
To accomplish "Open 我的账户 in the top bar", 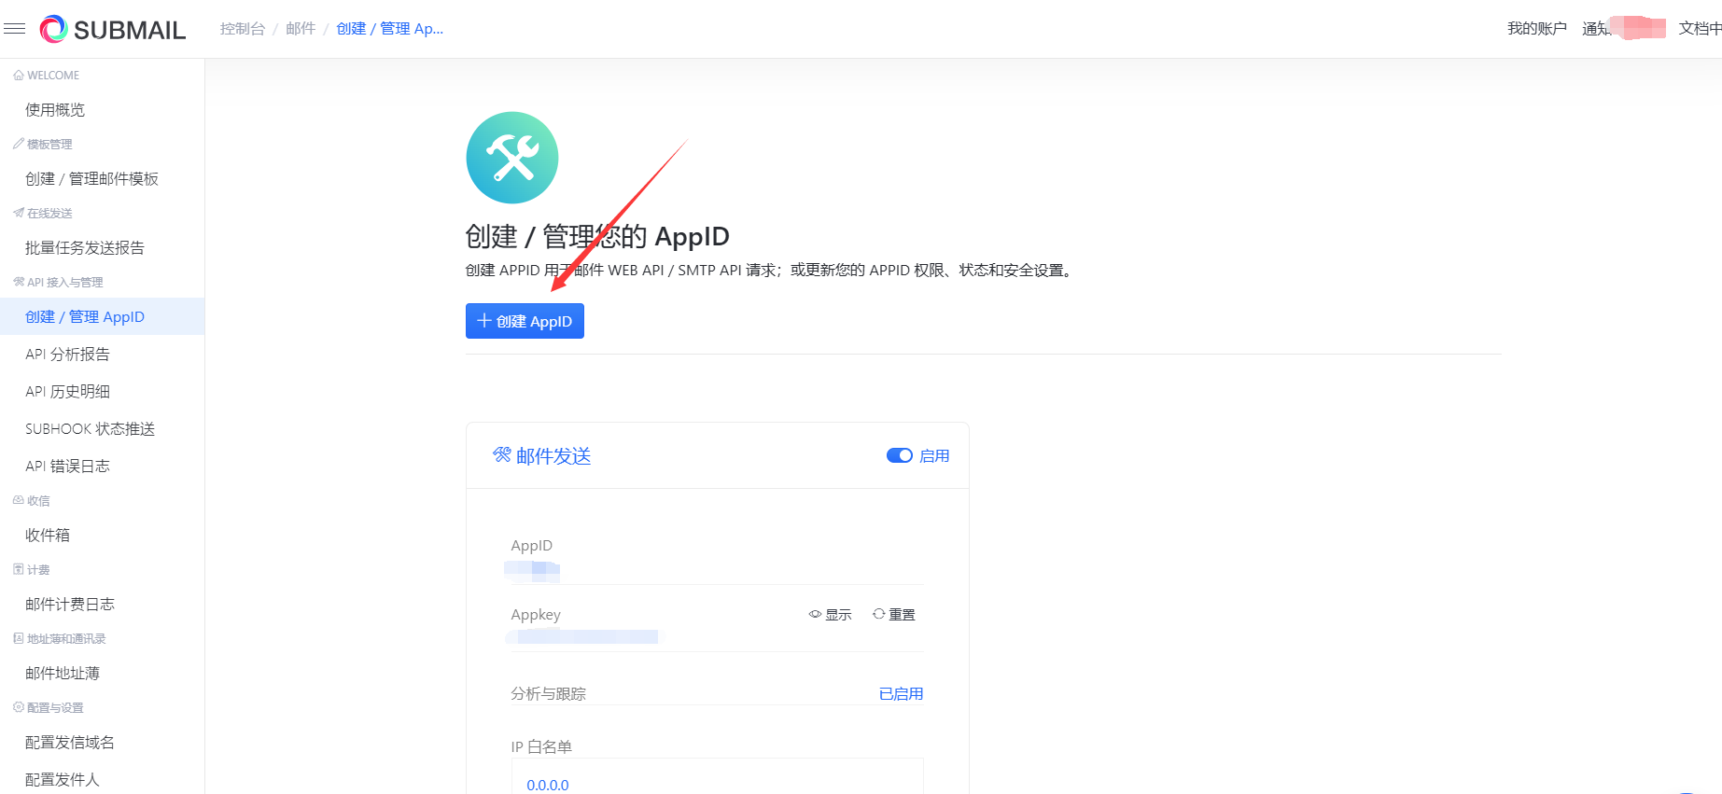I will pyautogui.click(x=1537, y=29).
